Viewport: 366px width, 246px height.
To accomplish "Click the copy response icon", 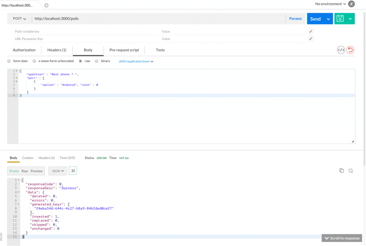I will tap(341, 171).
